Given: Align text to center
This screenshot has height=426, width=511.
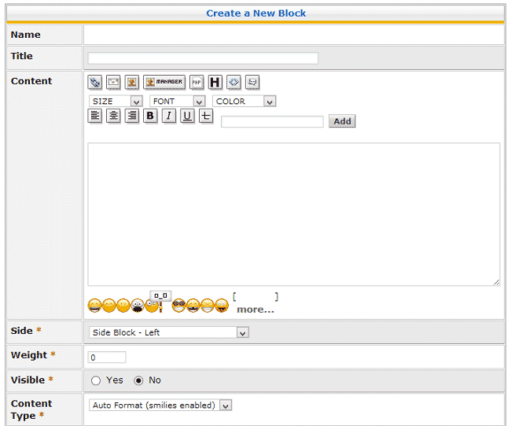Looking at the screenshot, I should [x=113, y=117].
